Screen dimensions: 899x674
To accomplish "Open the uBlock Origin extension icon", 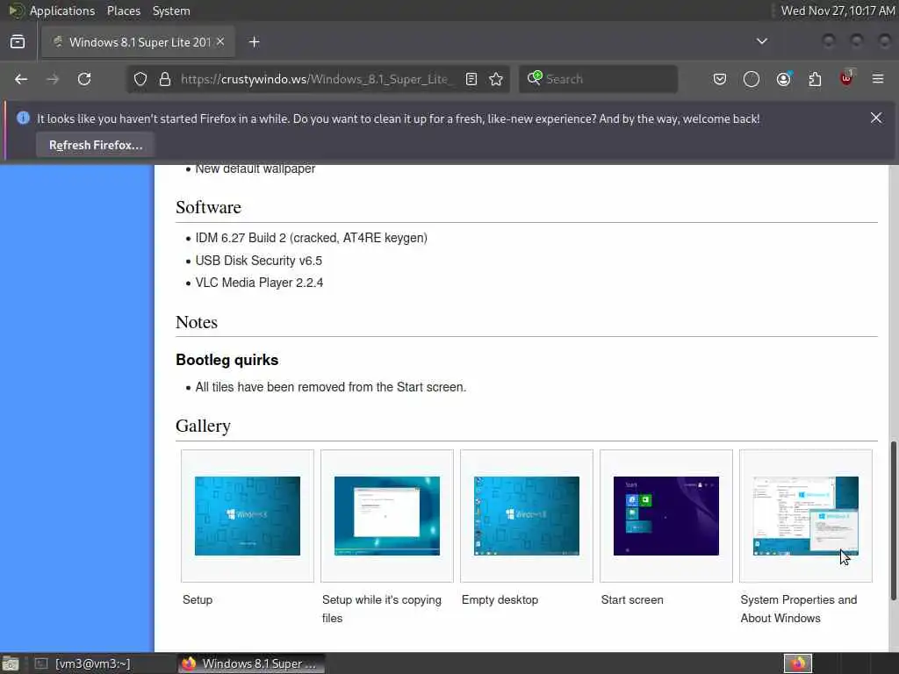I will click(x=846, y=78).
